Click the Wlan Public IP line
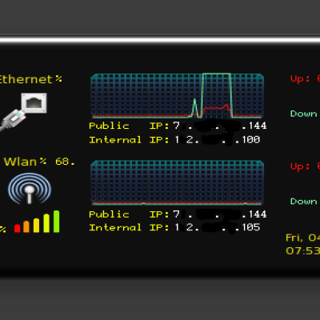 pos(178,214)
